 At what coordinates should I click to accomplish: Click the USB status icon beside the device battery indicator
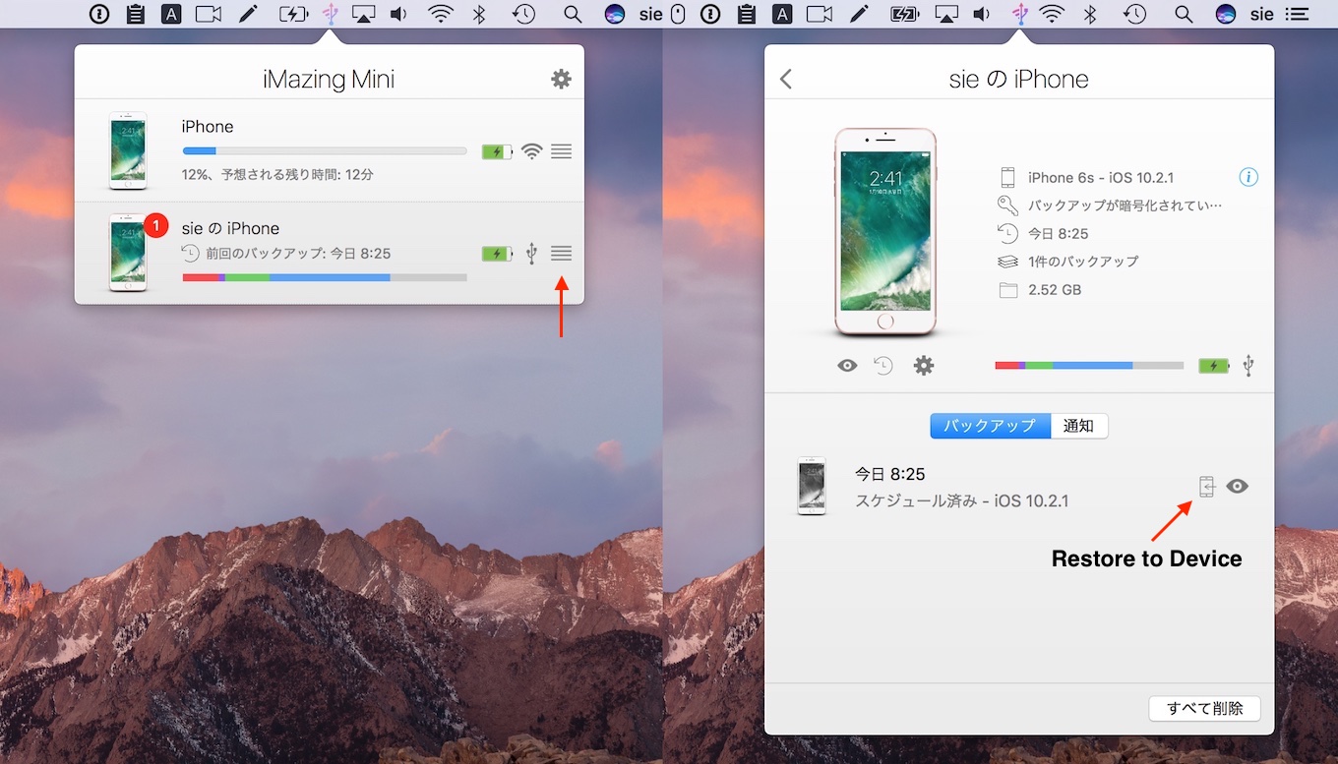pos(1247,365)
